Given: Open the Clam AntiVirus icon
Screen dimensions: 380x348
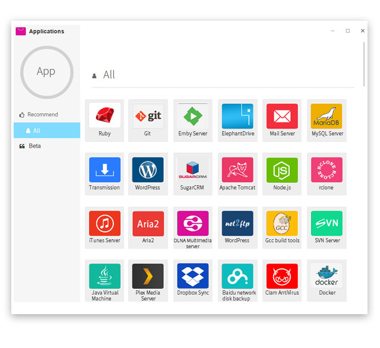Looking at the screenshot, I should (282, 276).
